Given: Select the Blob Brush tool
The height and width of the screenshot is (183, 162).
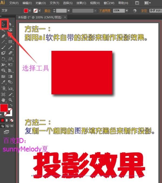Looking at the screenshot, I should [x=4, y=53].
